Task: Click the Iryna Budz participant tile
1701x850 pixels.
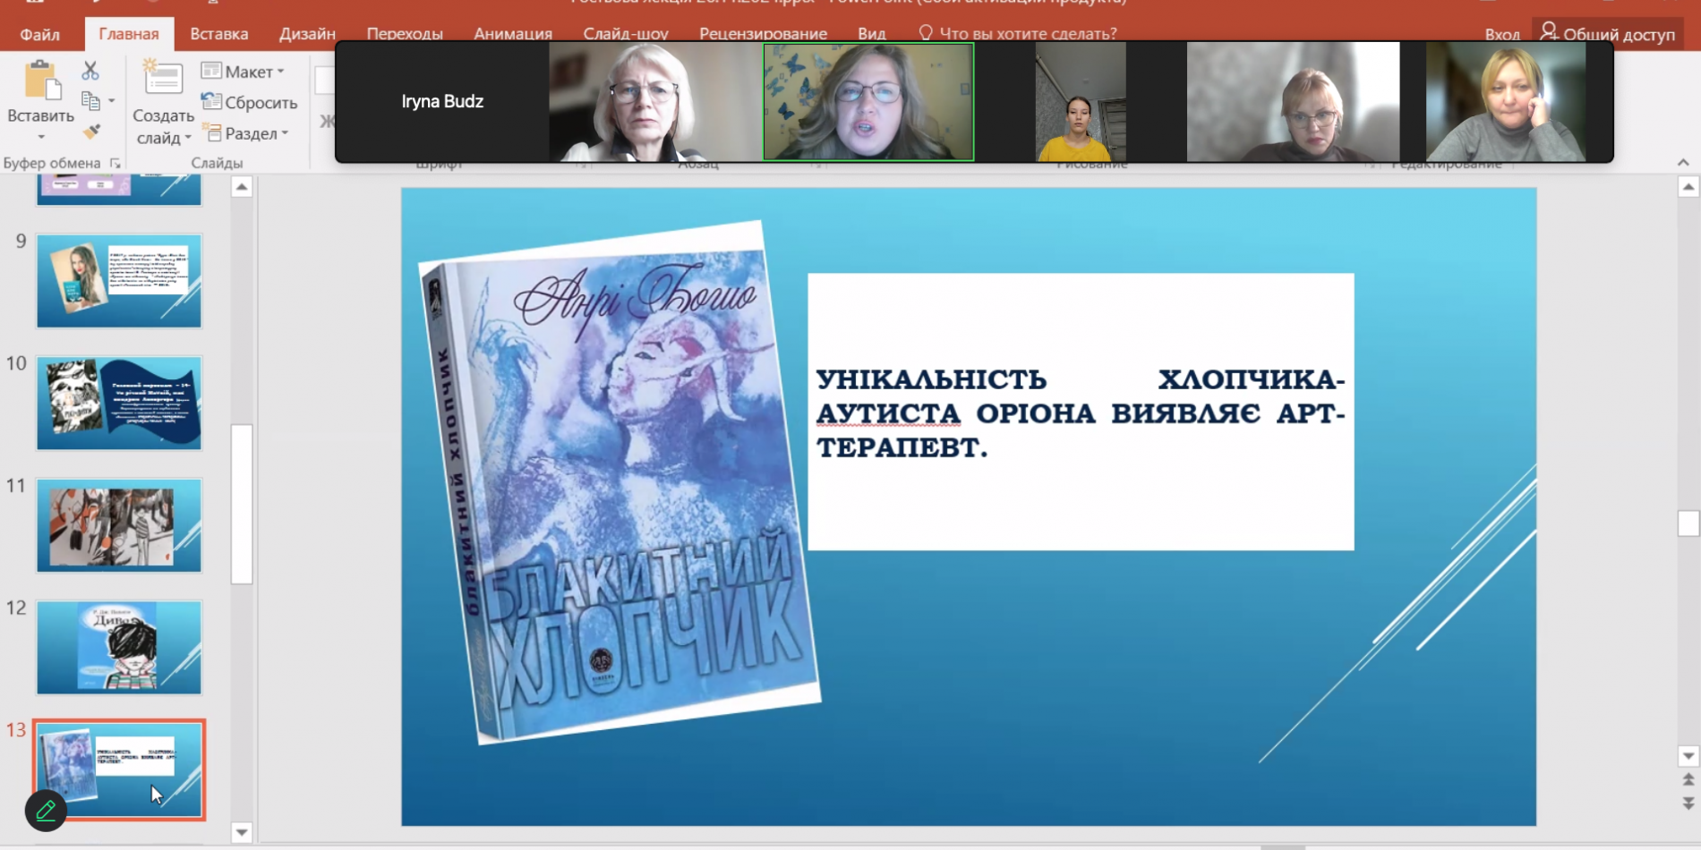Action: 442,102
